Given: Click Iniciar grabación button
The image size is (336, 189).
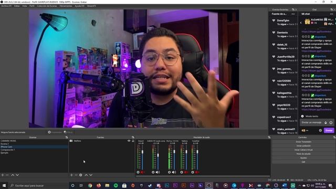Looking at the screenshot, I should pos(303,146).
